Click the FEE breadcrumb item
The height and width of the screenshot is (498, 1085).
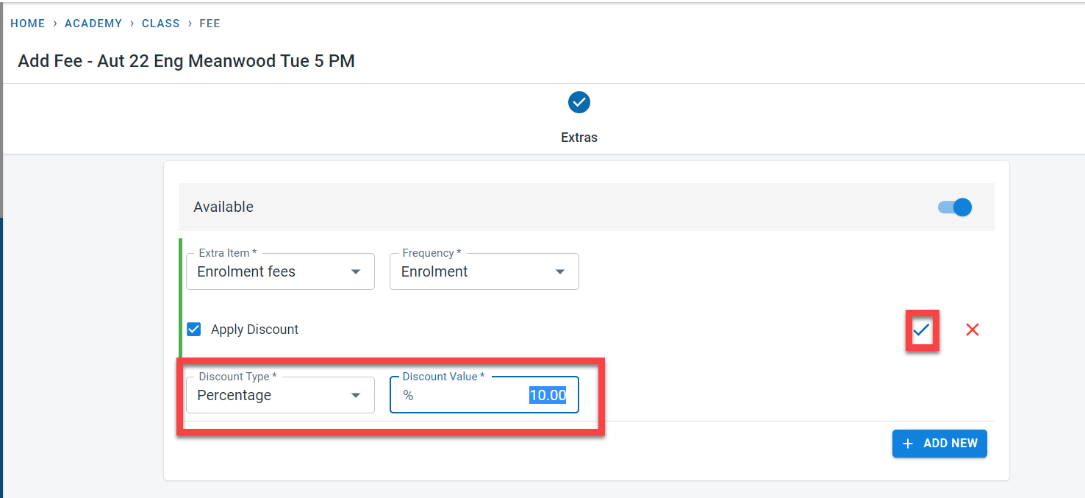tap(210, 24)
